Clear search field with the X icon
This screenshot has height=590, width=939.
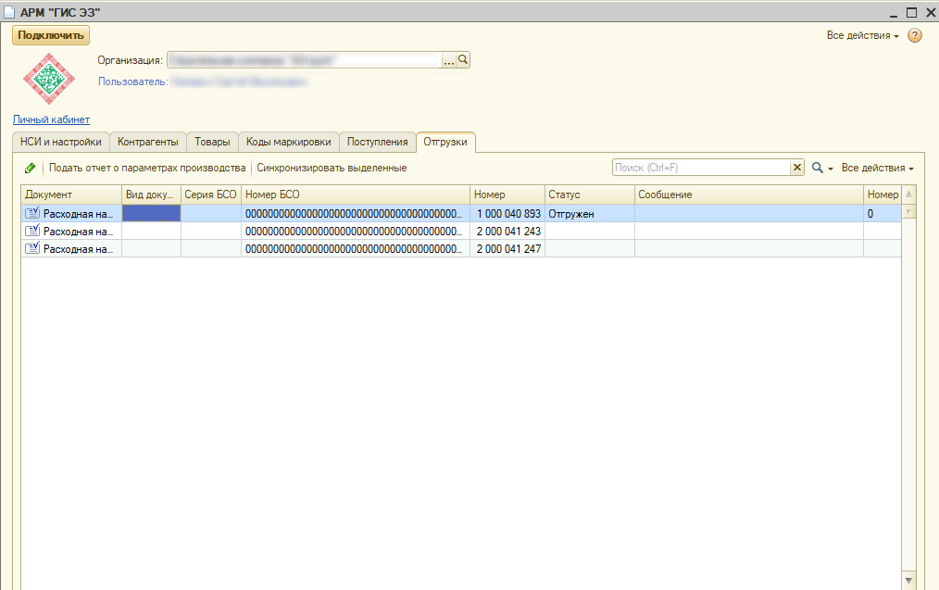pos(796,168)
